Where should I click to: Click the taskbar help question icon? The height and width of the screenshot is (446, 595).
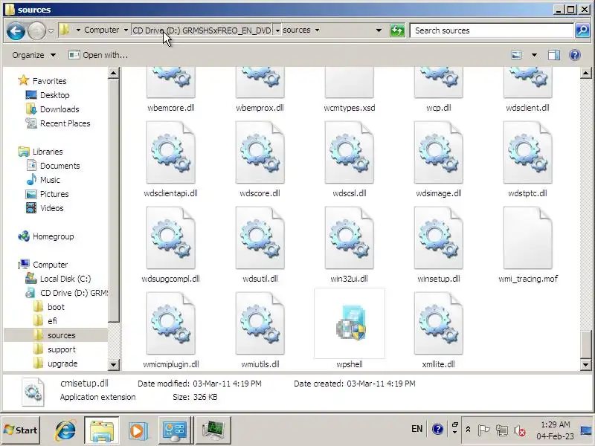click(437, 430)
